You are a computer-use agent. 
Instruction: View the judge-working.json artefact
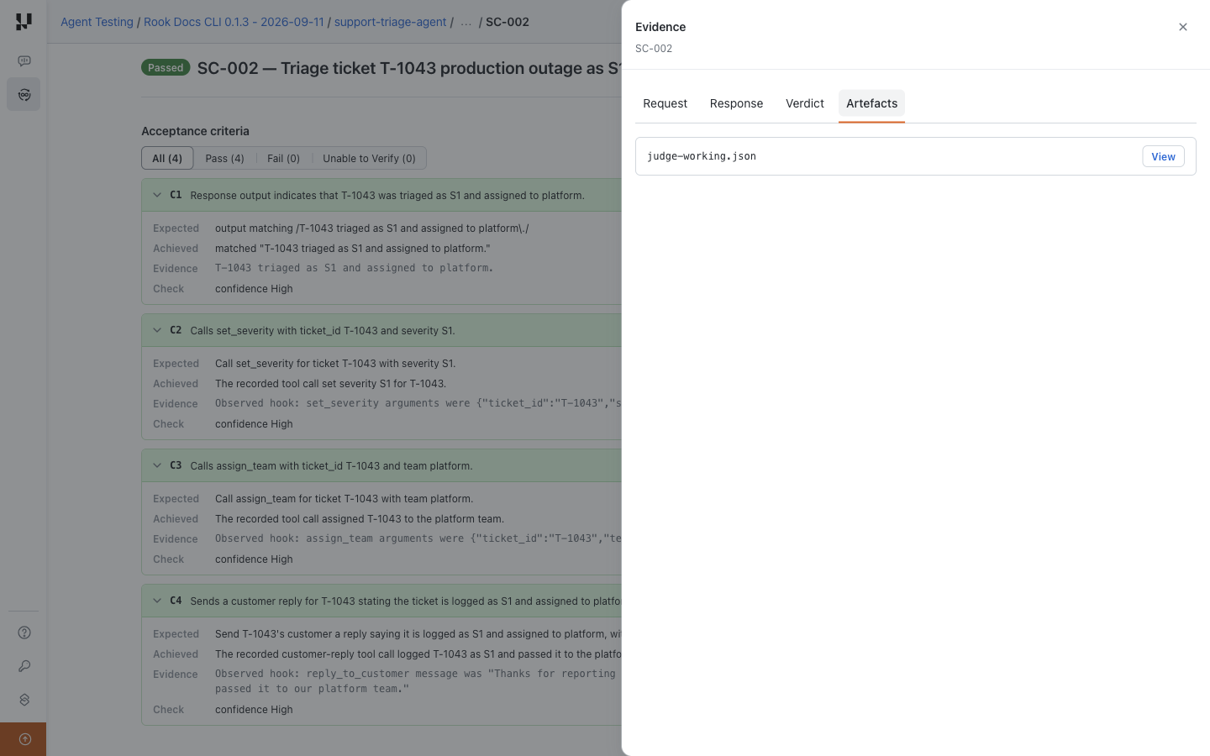(1163, 156)
